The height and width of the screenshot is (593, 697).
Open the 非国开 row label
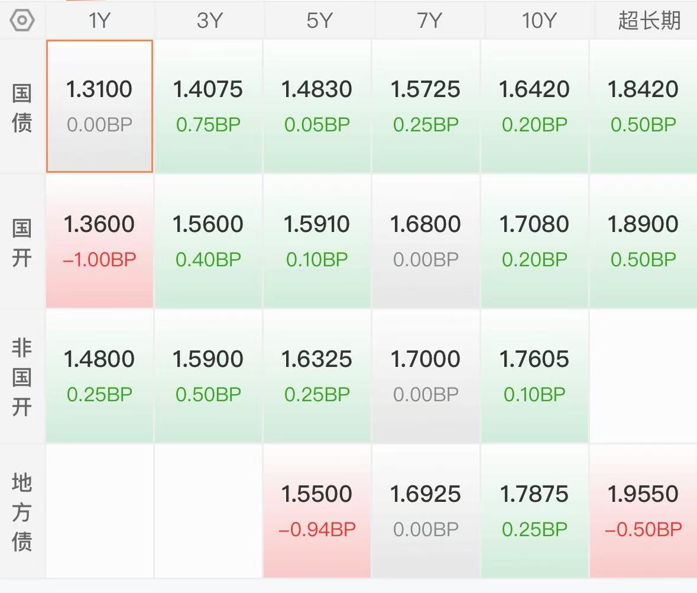click(x=22, y=377)
